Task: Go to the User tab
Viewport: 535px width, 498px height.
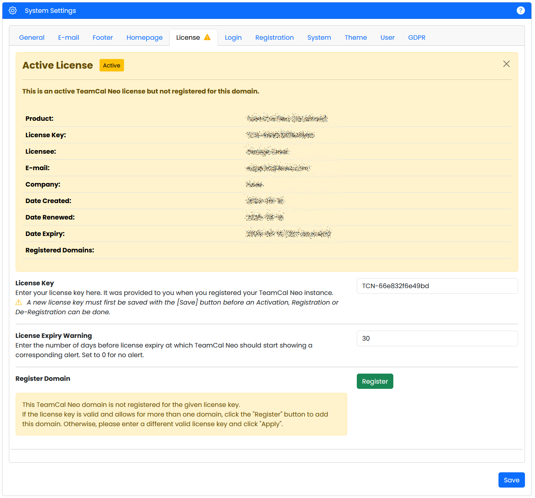Action: pos(387,37)
